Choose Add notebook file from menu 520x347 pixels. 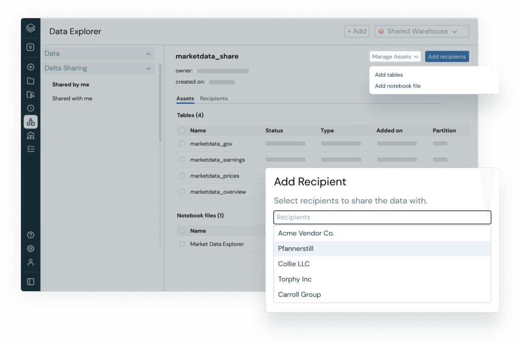(398, 86)
